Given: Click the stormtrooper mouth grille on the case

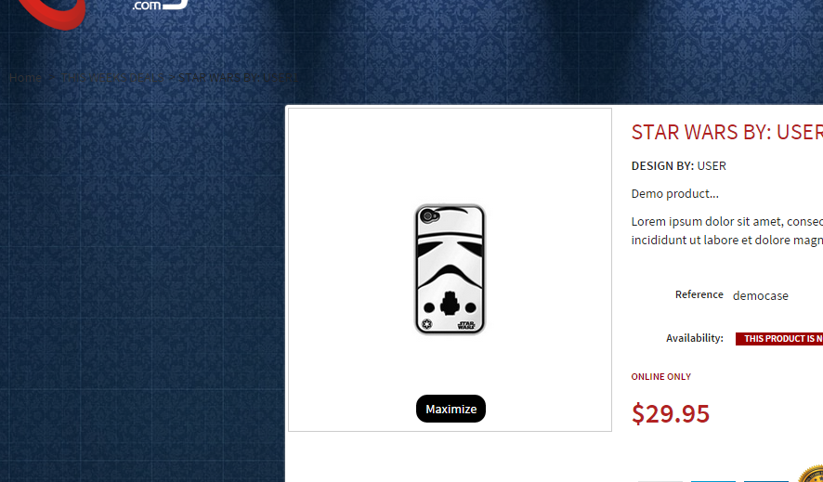Looking at the screenshot, I should (450, 303).
